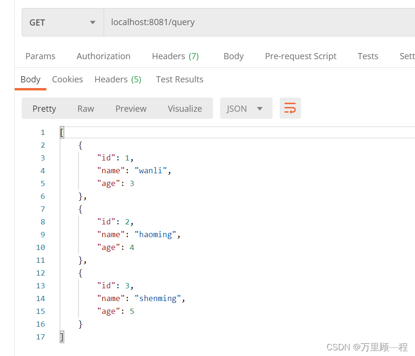Screen dimensions: 415x356
Task: Click the "id": 2 line
Action: (115, 222)
